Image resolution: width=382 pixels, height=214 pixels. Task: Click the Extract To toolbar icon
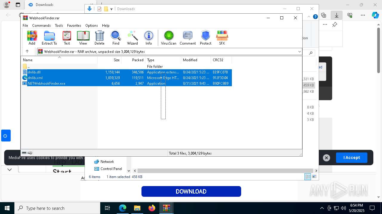click(49, 38)
